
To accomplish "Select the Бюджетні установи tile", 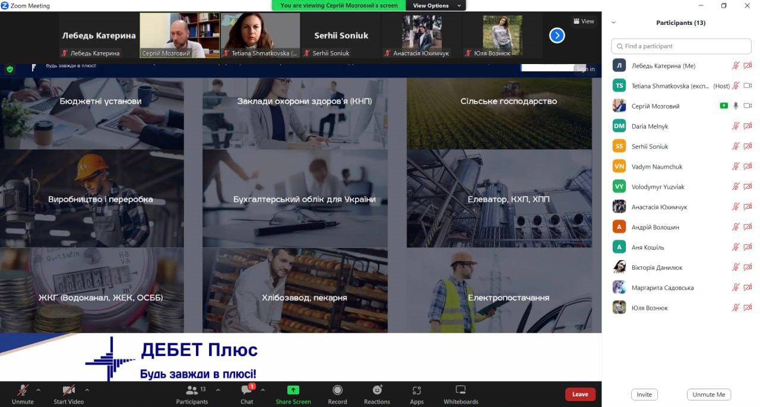I will [100, 101].
